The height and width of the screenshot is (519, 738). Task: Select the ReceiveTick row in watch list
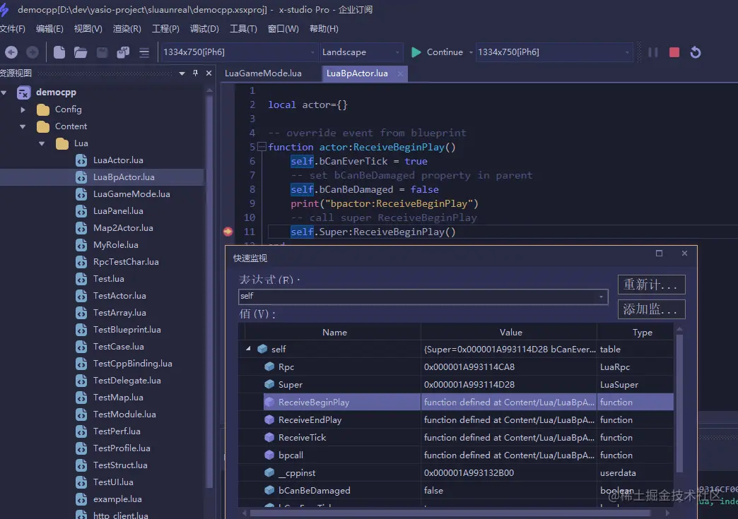(x=302, y=438)
